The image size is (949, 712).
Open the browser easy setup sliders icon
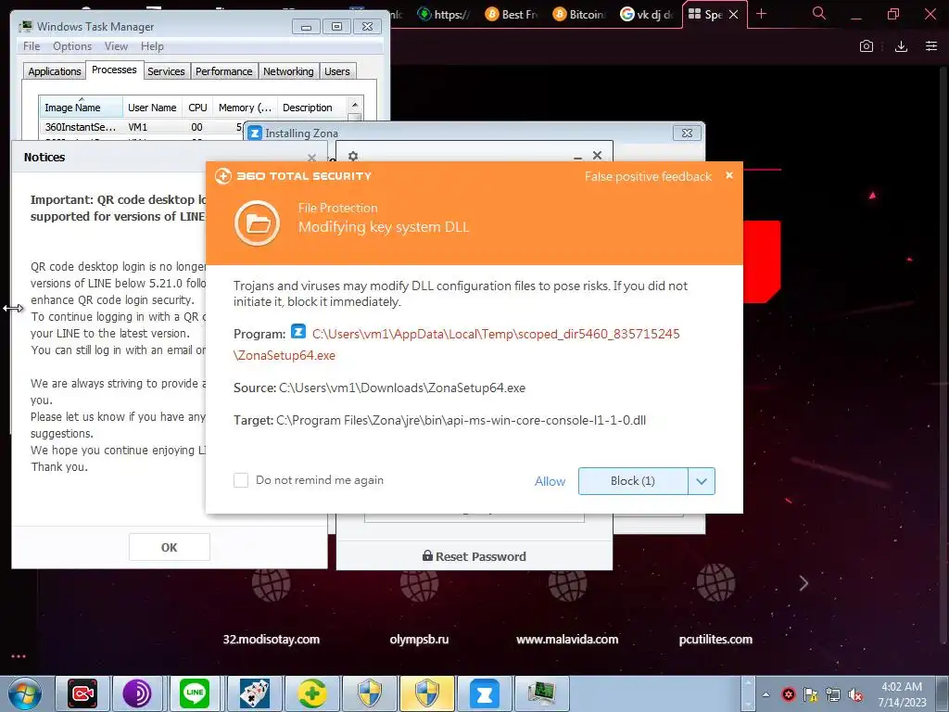931,46
